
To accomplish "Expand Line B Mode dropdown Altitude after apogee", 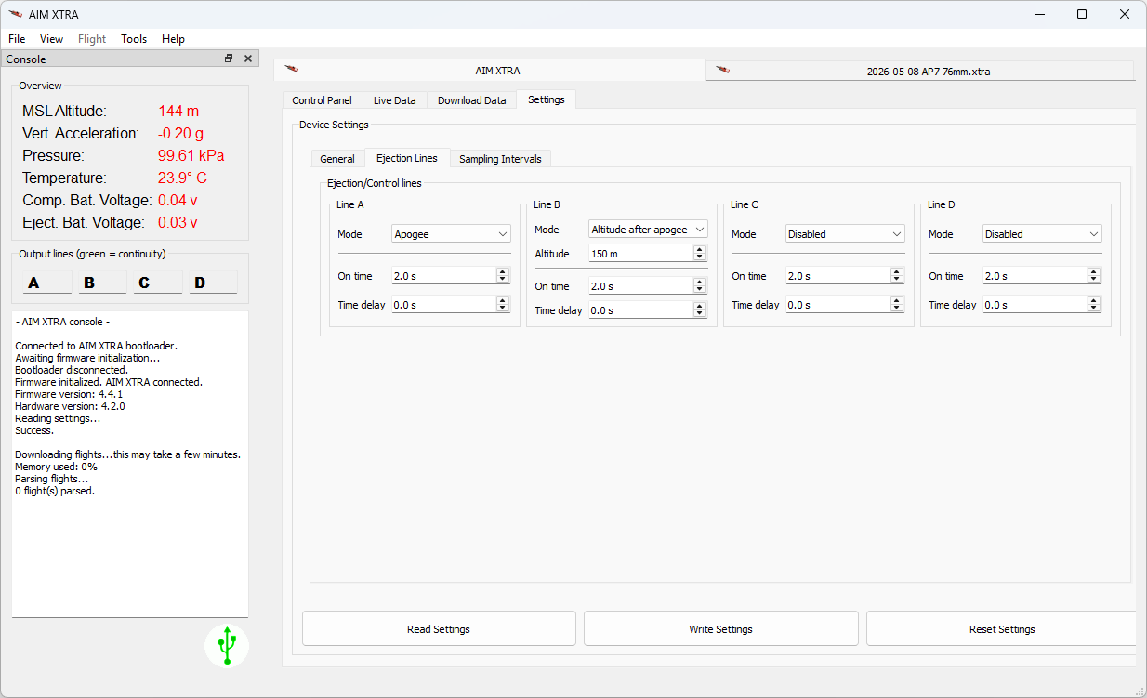I will click(648, 230).
